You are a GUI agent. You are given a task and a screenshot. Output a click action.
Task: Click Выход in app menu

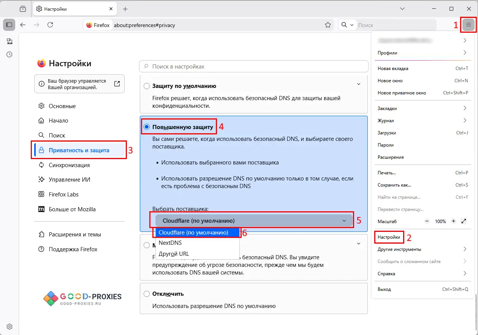(423, 289)
